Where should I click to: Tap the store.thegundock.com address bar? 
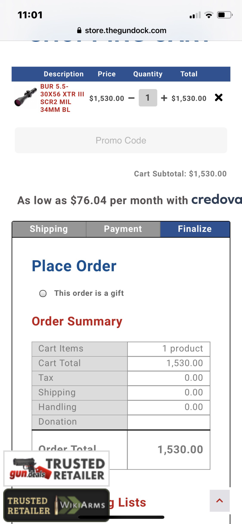point(122,30)
